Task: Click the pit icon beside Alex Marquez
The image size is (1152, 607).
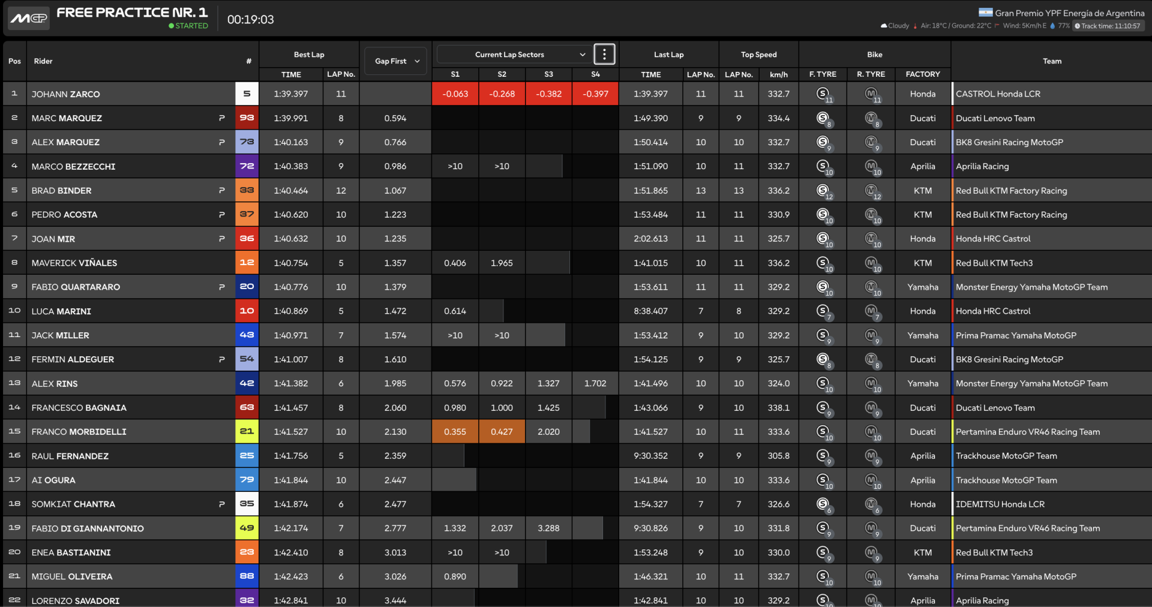Action: (222, 142)
